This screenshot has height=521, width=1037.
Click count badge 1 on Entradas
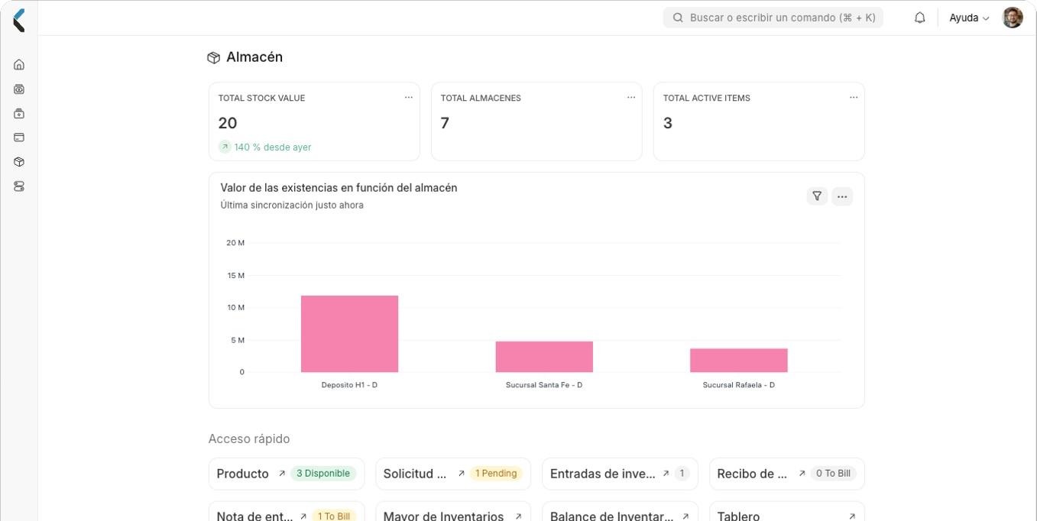(x=682, y=474)
